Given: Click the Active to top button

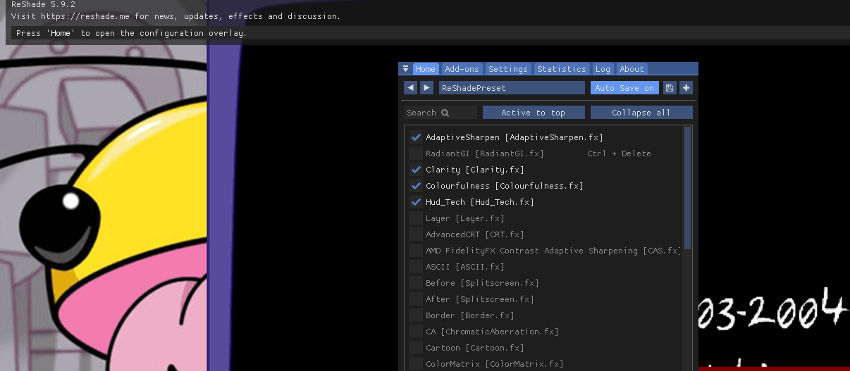Looking at the screenshot, I should 534,113.
